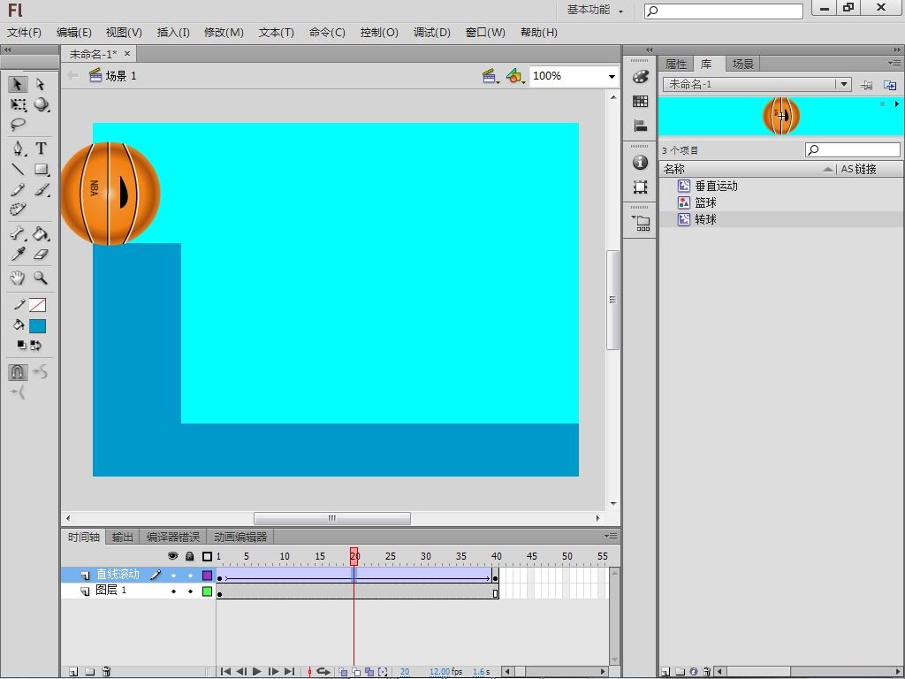905x679 pixels.
Task: Go to the first frame
Action: click(x=226, y=672)
